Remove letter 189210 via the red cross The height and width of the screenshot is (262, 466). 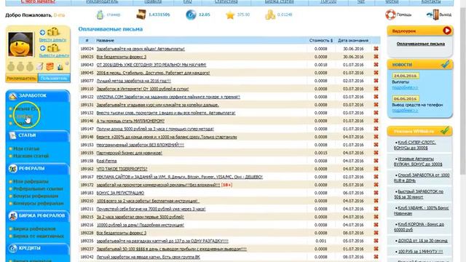[376, 201]
